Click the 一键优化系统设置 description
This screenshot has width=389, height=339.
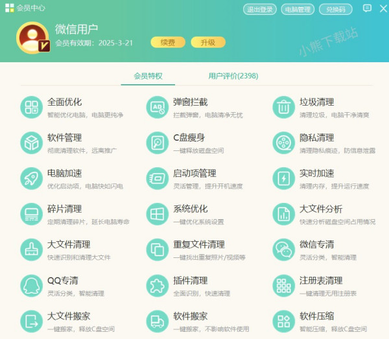(x=198, y=222)
